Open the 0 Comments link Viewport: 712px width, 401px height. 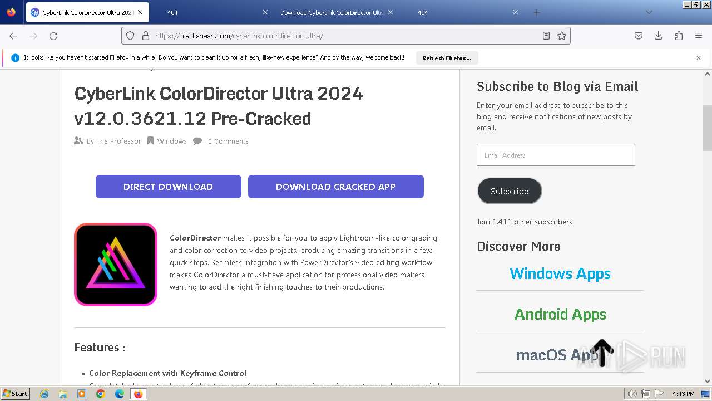[x=228, y=141]
